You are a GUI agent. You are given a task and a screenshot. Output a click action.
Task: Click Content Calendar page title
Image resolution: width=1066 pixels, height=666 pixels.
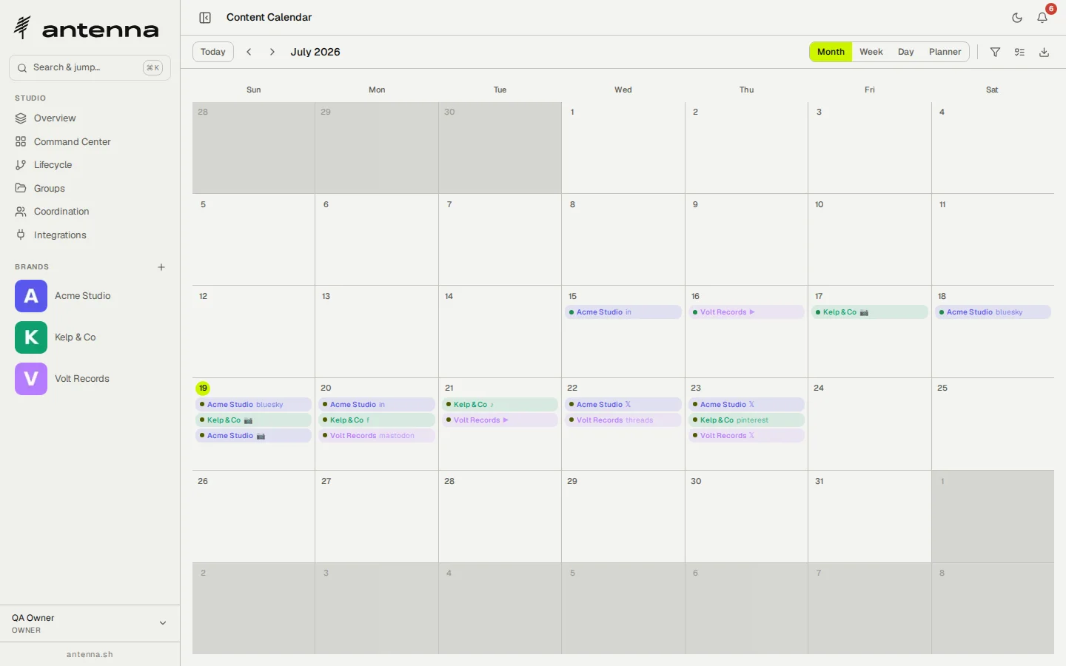tap(269, 18)
